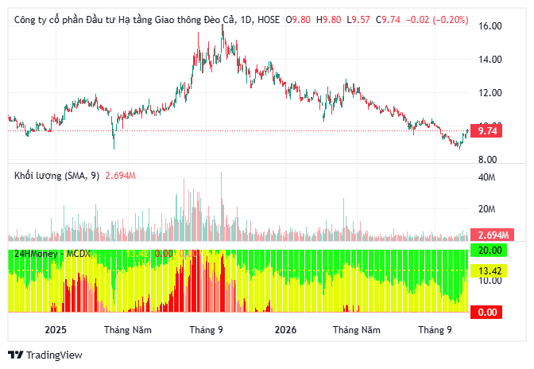This screenshot has width=534, height=369.
Task: Open the TradingView logo link
Action: [45, 355]
